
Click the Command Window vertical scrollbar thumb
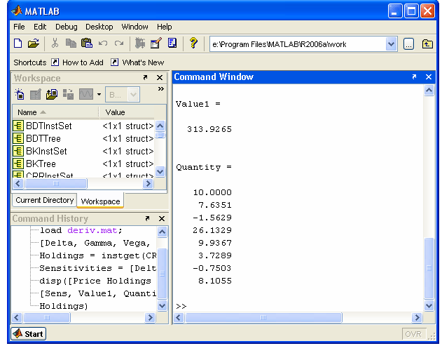(429, 268)
